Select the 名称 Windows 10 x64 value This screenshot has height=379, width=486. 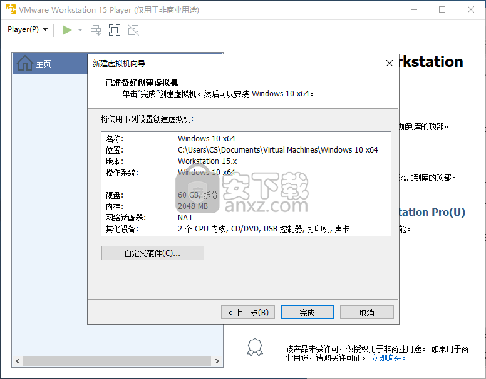207,138
